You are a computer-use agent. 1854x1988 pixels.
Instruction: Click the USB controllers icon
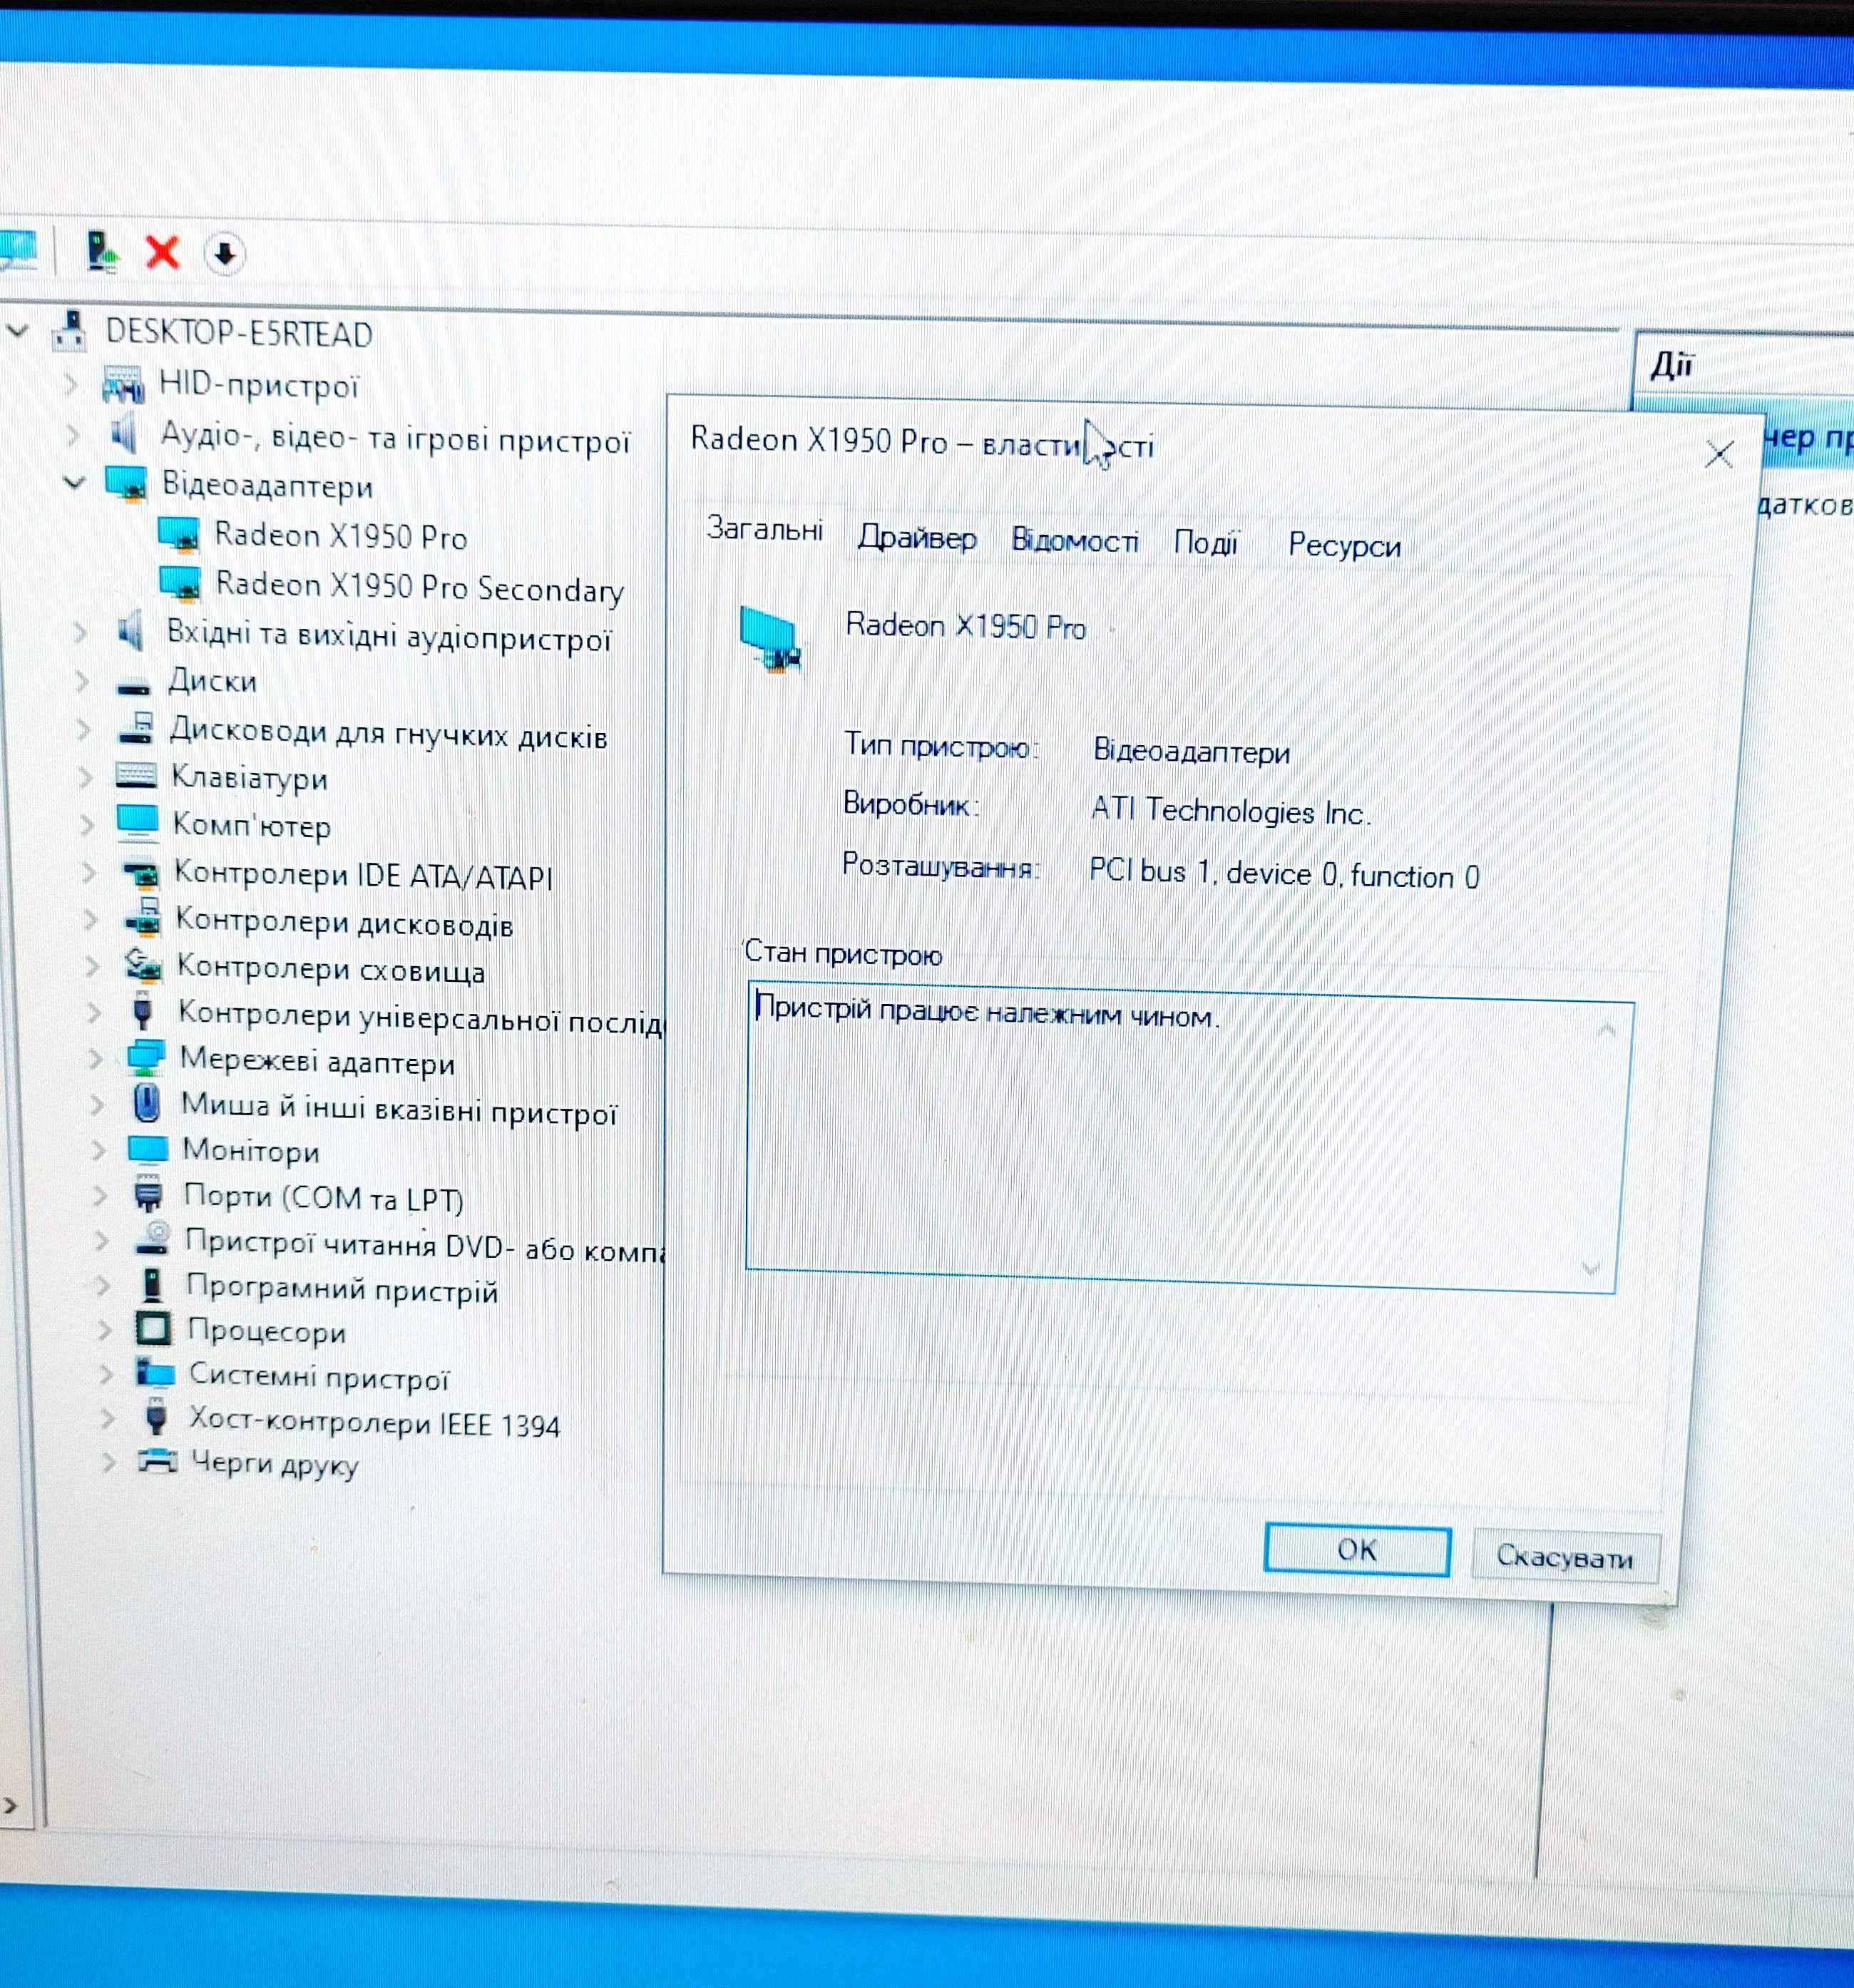[x=143, y=1012]
